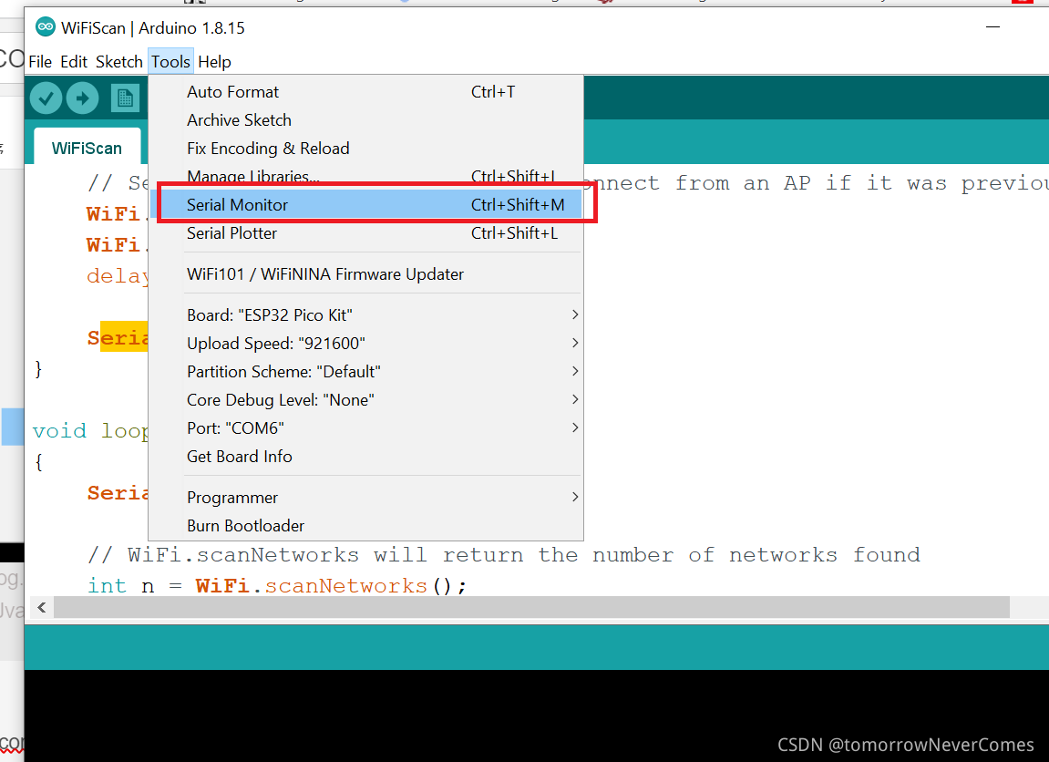Expand the Port "COM6" submenu

(x=366, y=428)
